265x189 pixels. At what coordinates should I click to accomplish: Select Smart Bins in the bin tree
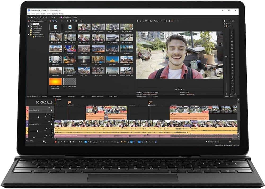click(36, 32)
